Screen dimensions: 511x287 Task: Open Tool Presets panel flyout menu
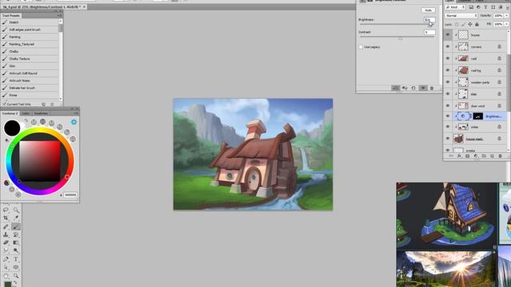point(60,15)
